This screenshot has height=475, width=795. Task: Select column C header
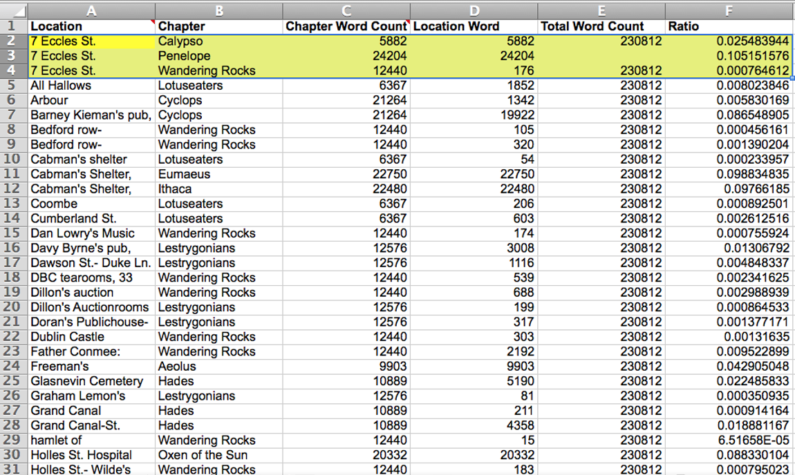point(346,10)
